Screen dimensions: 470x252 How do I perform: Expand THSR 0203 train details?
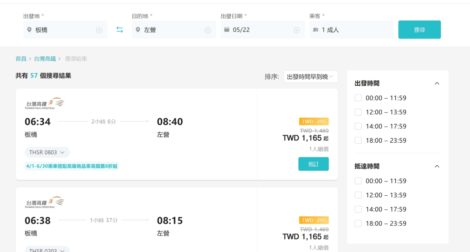47,250
